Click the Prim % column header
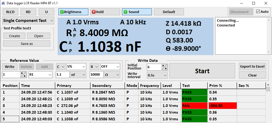 point(222,86)
